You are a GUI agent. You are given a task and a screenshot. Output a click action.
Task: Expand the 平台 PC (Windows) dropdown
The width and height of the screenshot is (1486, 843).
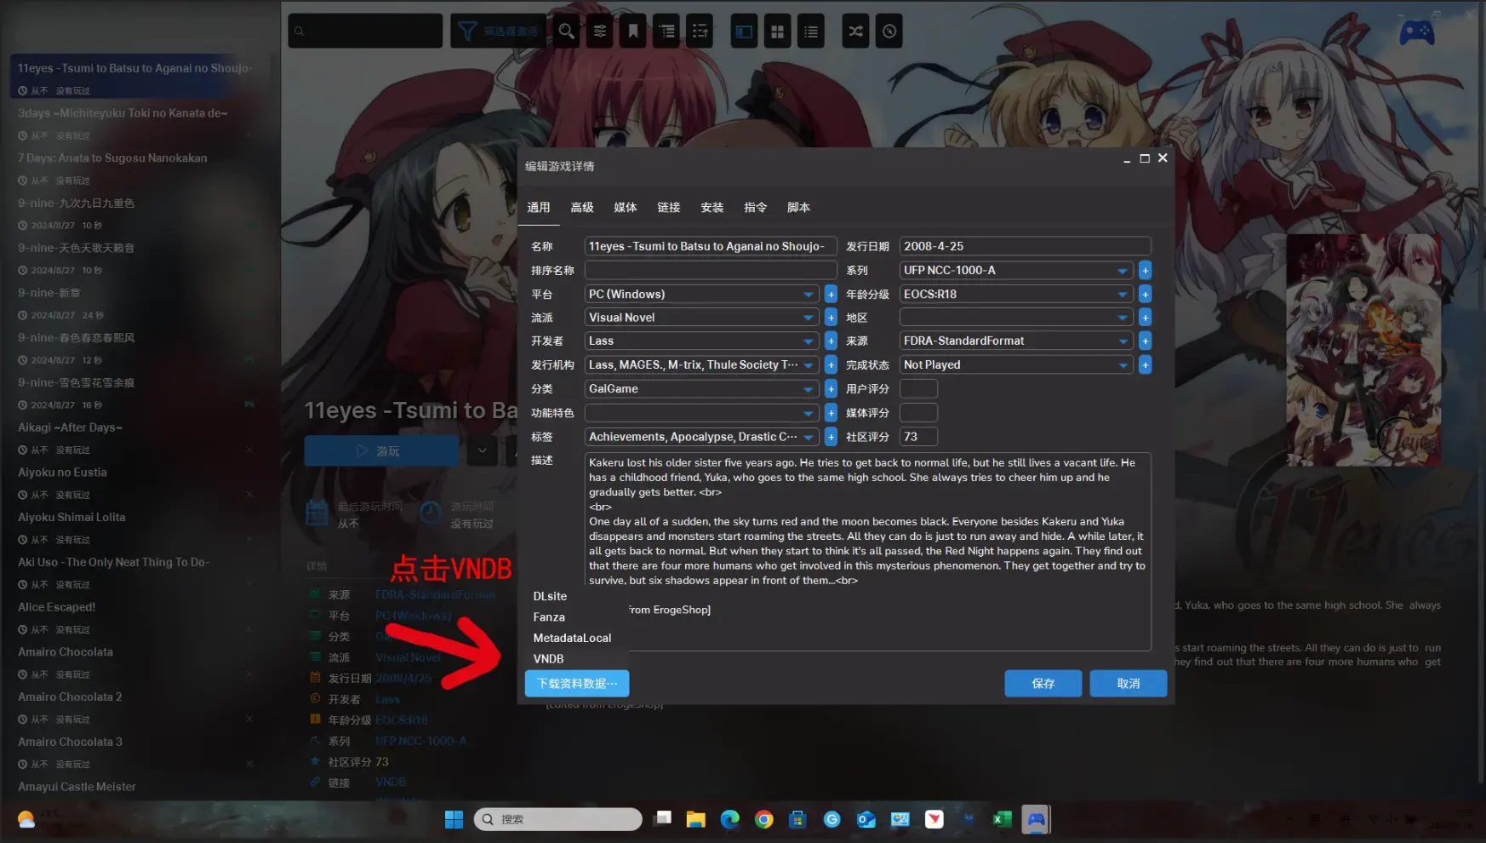click(808, 295)
